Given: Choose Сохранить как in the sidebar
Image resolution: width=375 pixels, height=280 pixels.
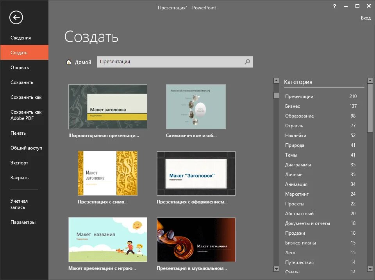Looking at the screenshot, I should (x=24, y=97).
